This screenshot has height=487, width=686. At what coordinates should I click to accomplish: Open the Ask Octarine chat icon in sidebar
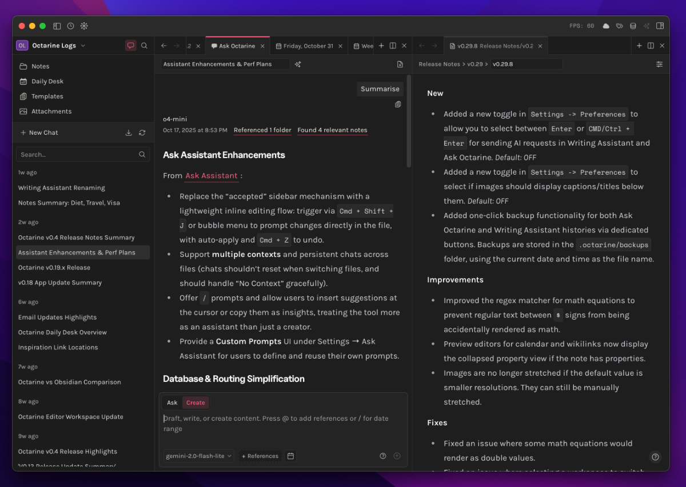tap(130, 46)
